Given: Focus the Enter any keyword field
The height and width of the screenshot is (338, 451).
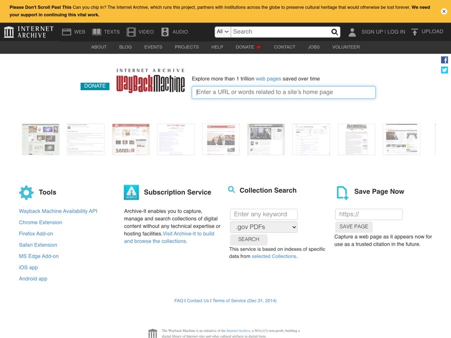Looking at the screenshot, I should (x=264, y=214).
